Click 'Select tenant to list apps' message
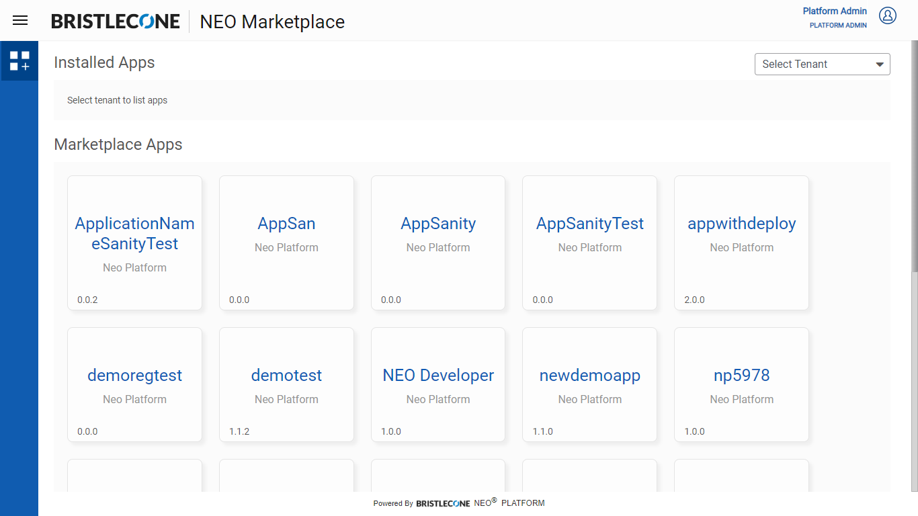 pos(117,100)
